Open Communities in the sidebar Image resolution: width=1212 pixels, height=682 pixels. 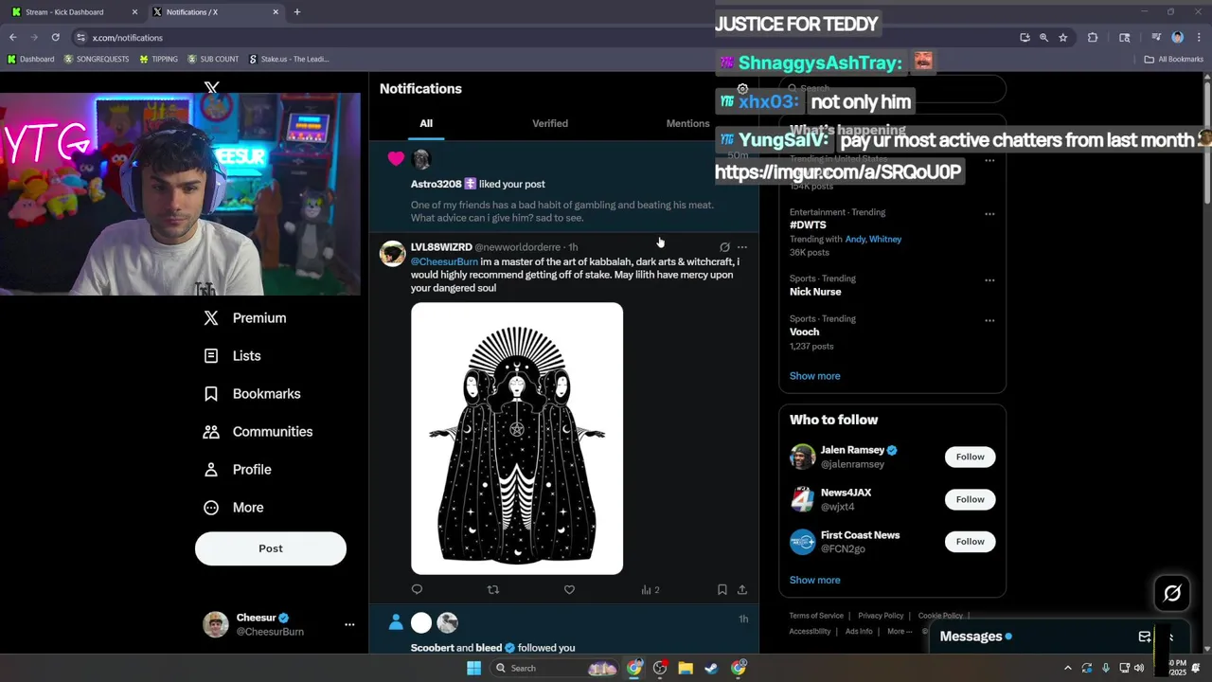pos(258,432)
